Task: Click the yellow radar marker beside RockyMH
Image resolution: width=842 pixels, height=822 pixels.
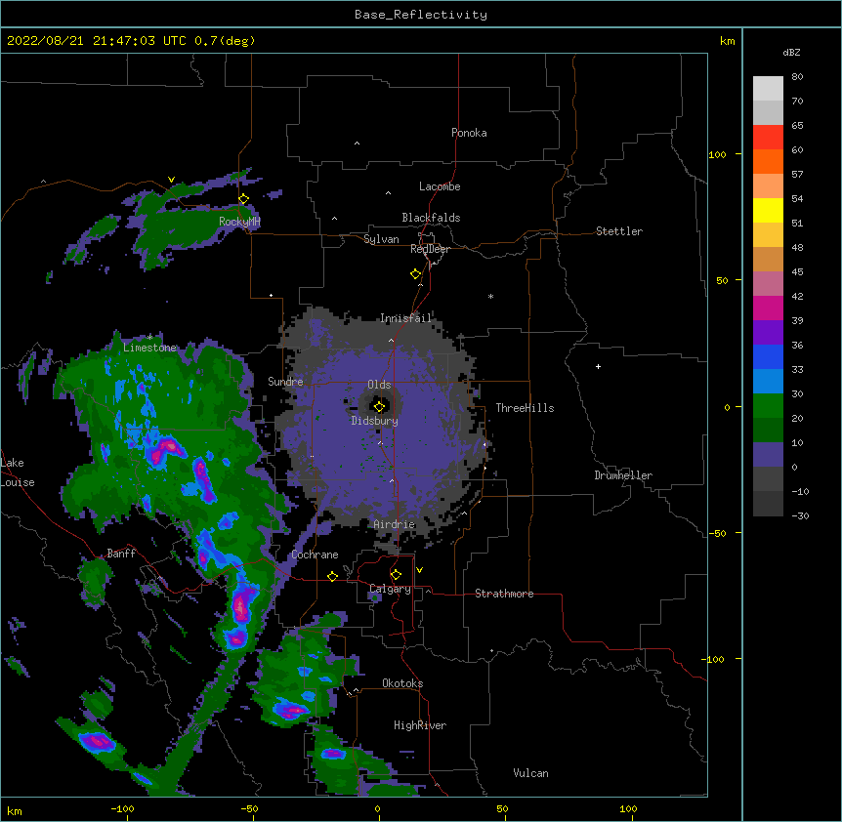Action: 244,199
